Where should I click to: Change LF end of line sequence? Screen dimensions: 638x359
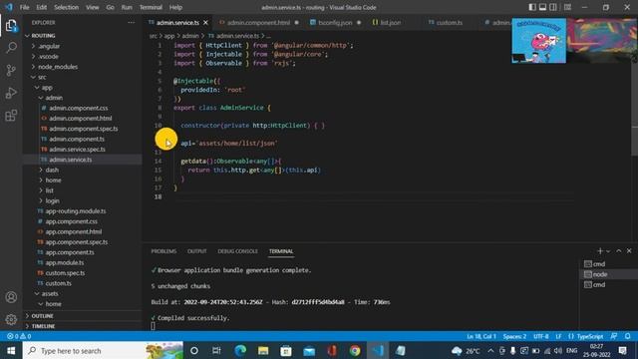[558, 336]
